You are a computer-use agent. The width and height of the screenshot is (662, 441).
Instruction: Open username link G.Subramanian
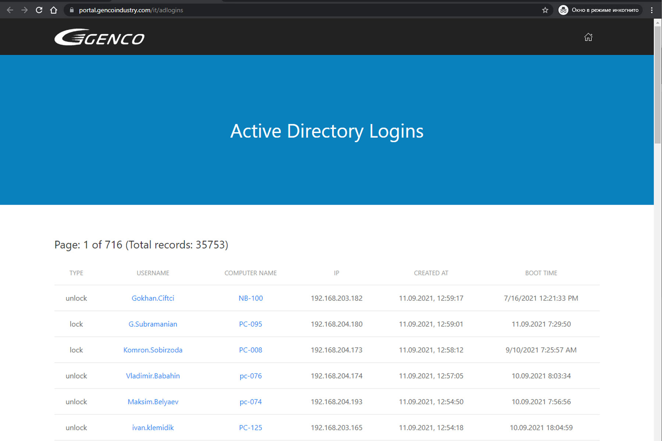(x=153, y=324)
